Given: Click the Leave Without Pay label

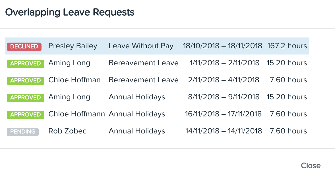Looking at the screenshot, I should pos(141,46).
